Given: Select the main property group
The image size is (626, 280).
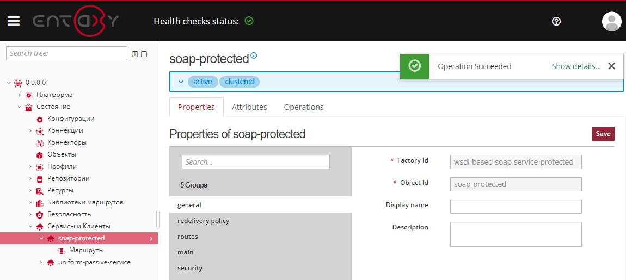Looking at the screenshot, I should pos(260,252).
